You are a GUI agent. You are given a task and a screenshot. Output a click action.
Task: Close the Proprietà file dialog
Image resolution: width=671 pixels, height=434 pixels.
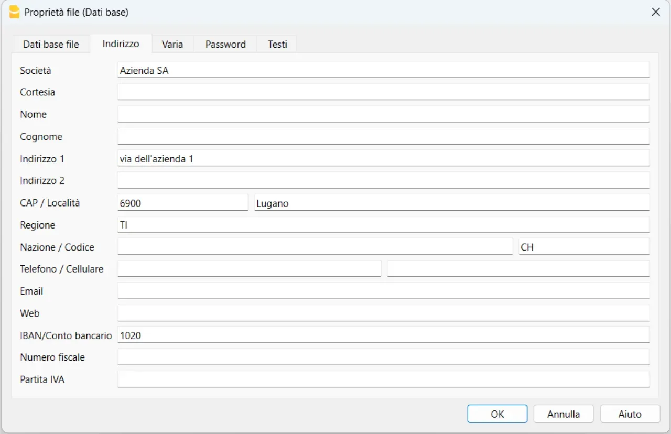coord(655,12)
